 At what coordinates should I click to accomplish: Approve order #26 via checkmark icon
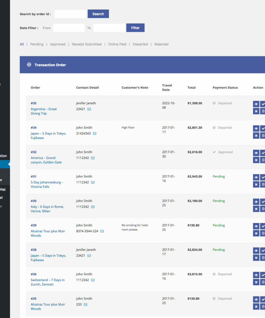(x=263, y=275)
